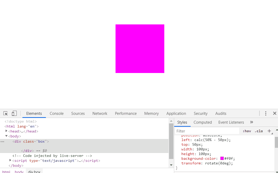The image size is (278, 173).
Task: Switch to Event Listeners pane tab
Action: tap(231, 122)
